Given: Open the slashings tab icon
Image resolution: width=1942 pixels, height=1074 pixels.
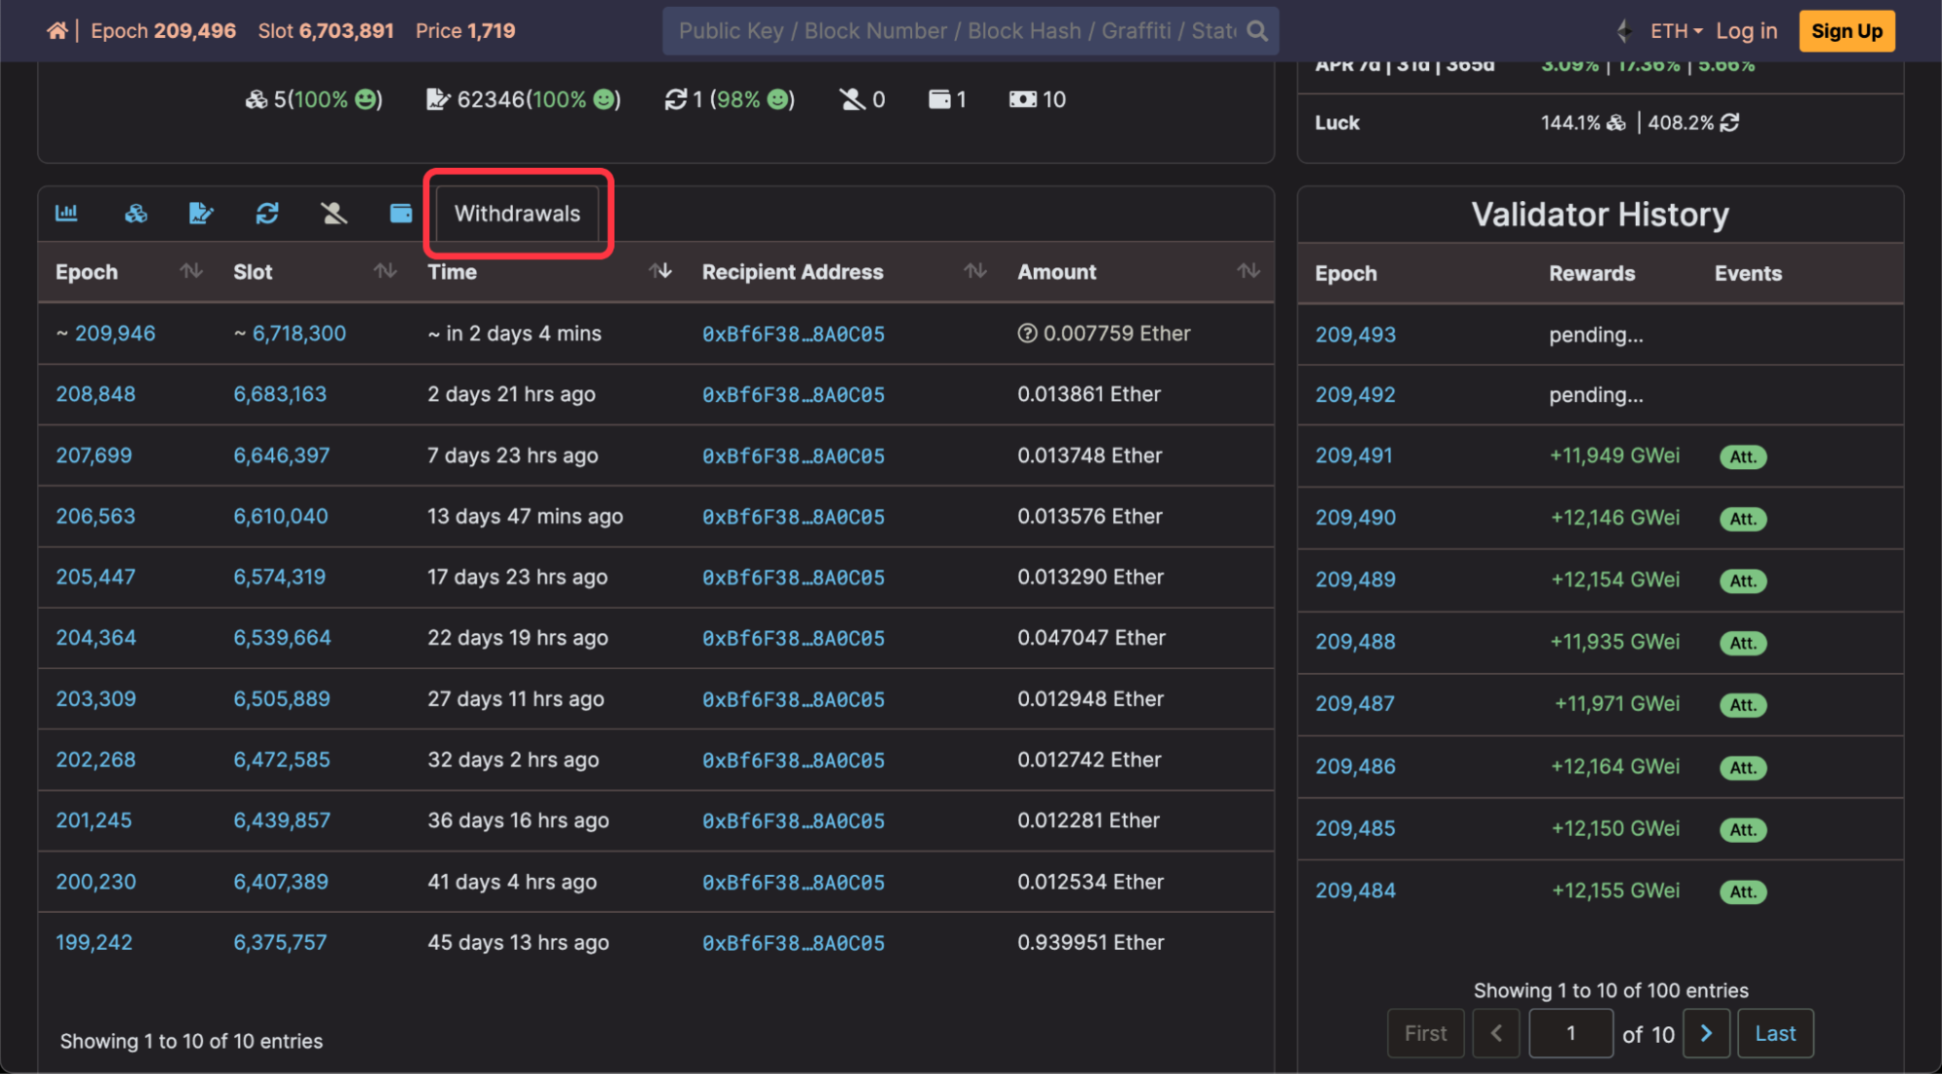Looking at the screenshot, I should [x=333, y=214].
